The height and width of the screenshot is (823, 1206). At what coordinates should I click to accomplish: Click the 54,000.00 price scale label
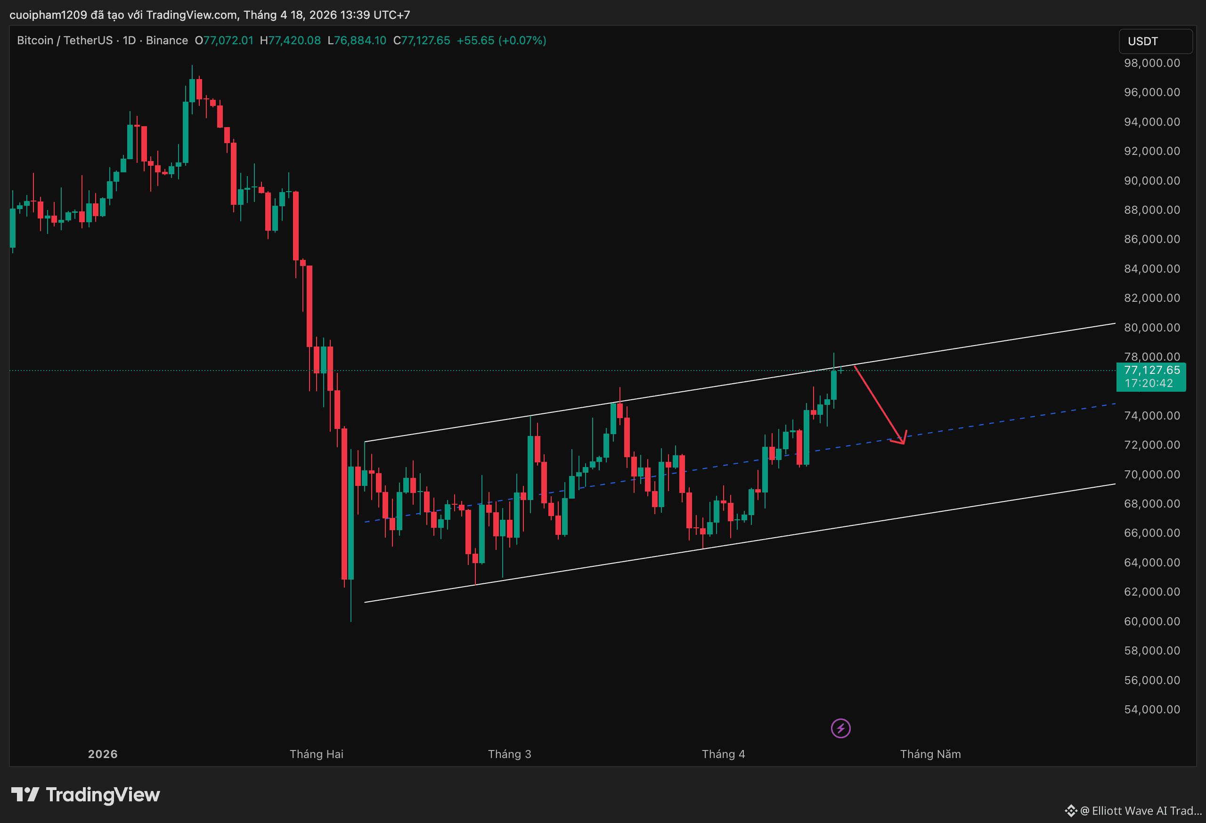point(1152,709)
